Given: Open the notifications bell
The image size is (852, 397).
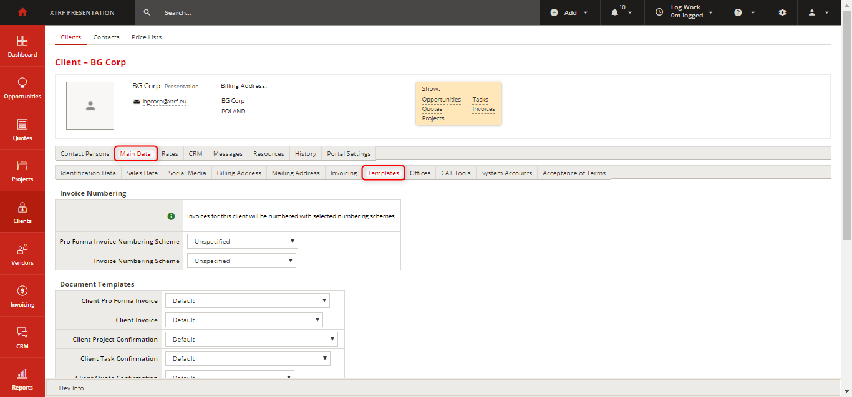Looking at the screenshot, I should [x=615, y=12].
